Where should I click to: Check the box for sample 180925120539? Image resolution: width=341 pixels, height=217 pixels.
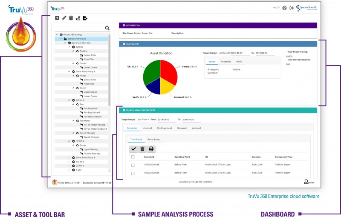point(133,173)
